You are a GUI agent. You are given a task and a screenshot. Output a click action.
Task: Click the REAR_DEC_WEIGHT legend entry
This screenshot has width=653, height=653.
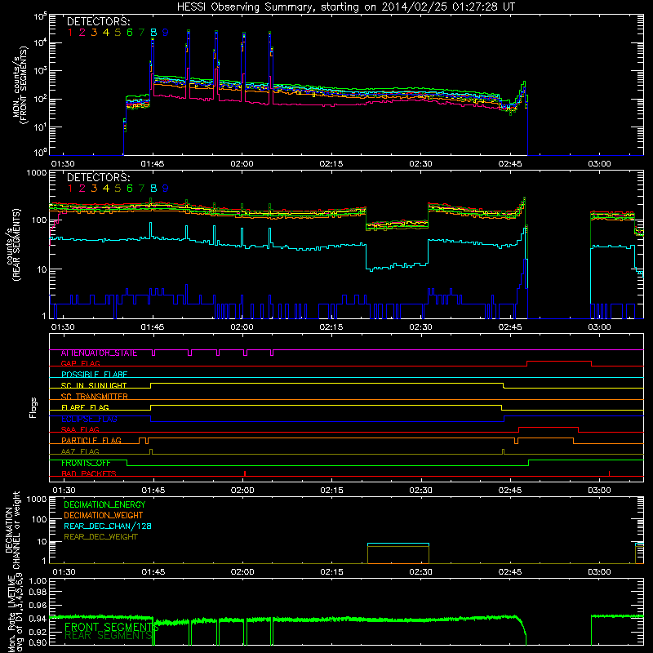tap(100, 537)
